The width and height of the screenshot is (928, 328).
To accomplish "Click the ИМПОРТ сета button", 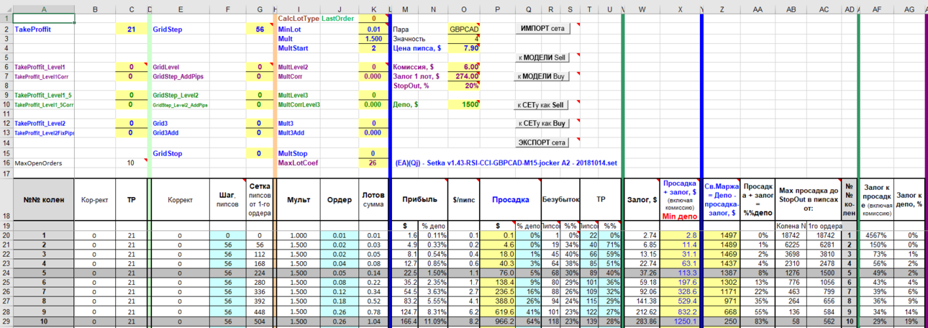I will pos(543,28).
